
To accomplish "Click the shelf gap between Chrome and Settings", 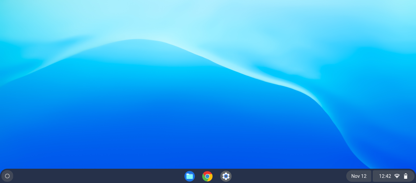I will [217, 176].
